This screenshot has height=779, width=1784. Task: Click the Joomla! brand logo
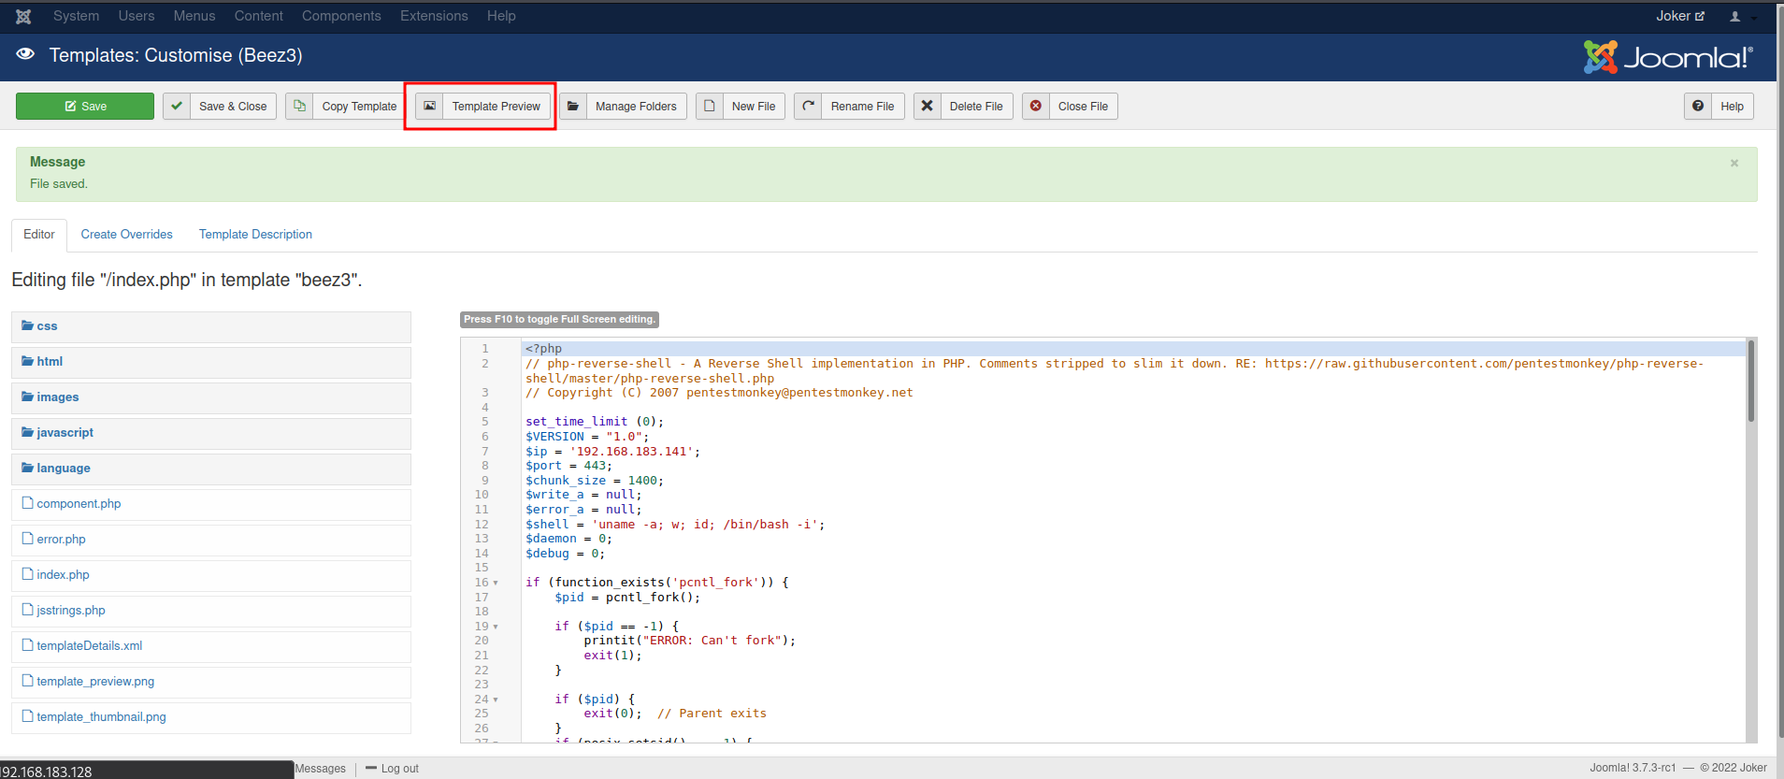coord(1668,57)
